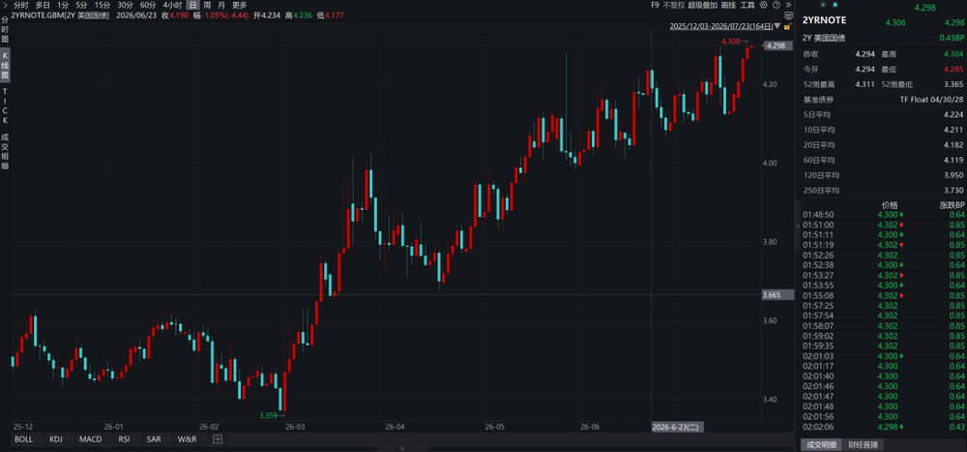This screenshot has width=967, height=452.
Task: Click the bell alert icon above 2YRNOTE
Action: 835,4
